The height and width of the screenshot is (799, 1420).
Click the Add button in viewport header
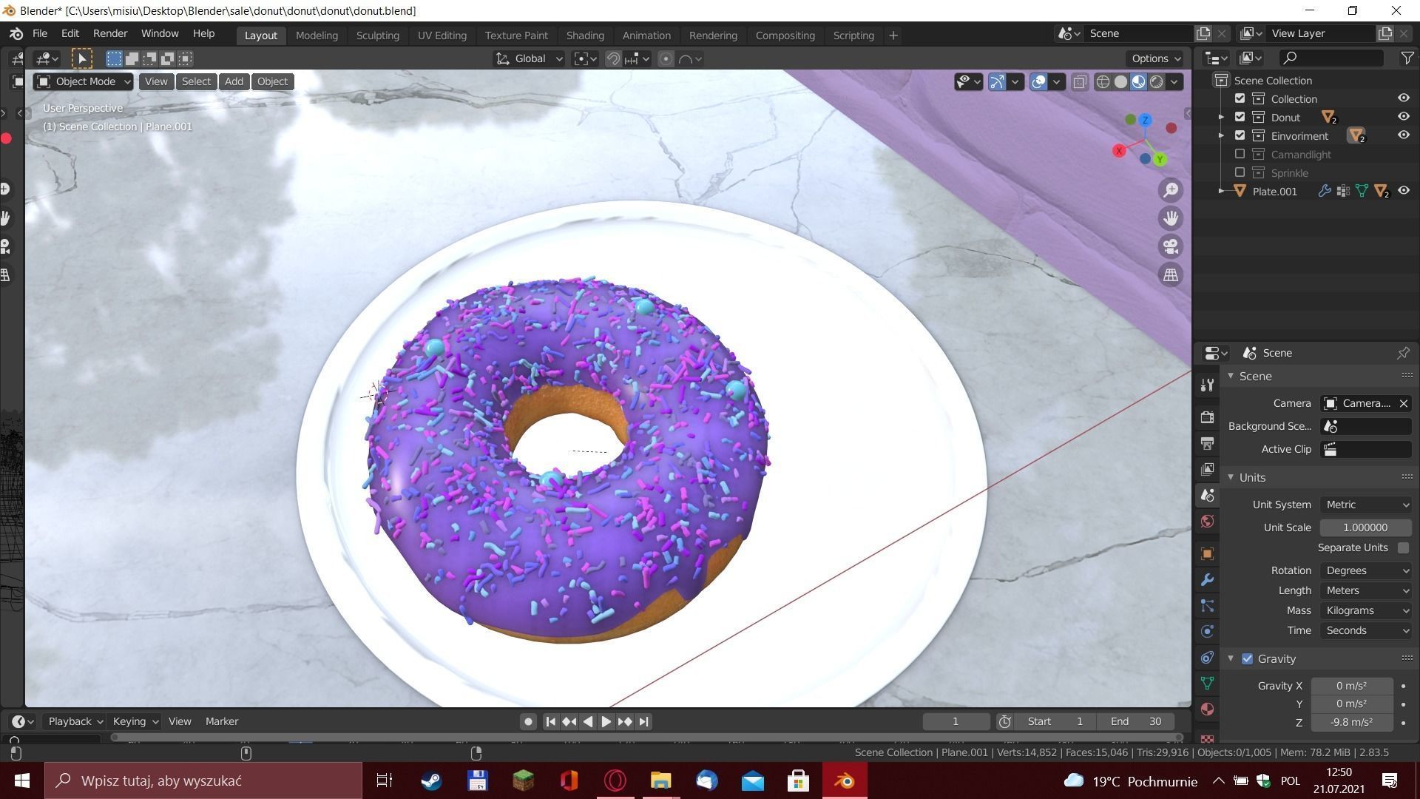[234, 81]
